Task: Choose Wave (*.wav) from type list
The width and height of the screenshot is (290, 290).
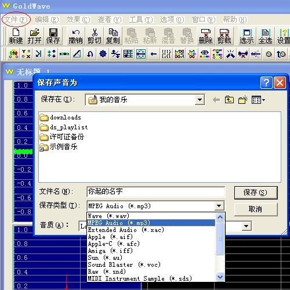Action: click(151, 216)
